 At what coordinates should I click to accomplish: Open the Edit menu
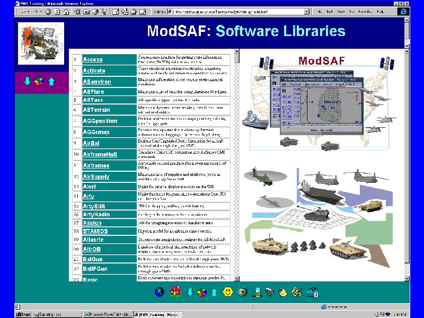click(x=329, y=12)
